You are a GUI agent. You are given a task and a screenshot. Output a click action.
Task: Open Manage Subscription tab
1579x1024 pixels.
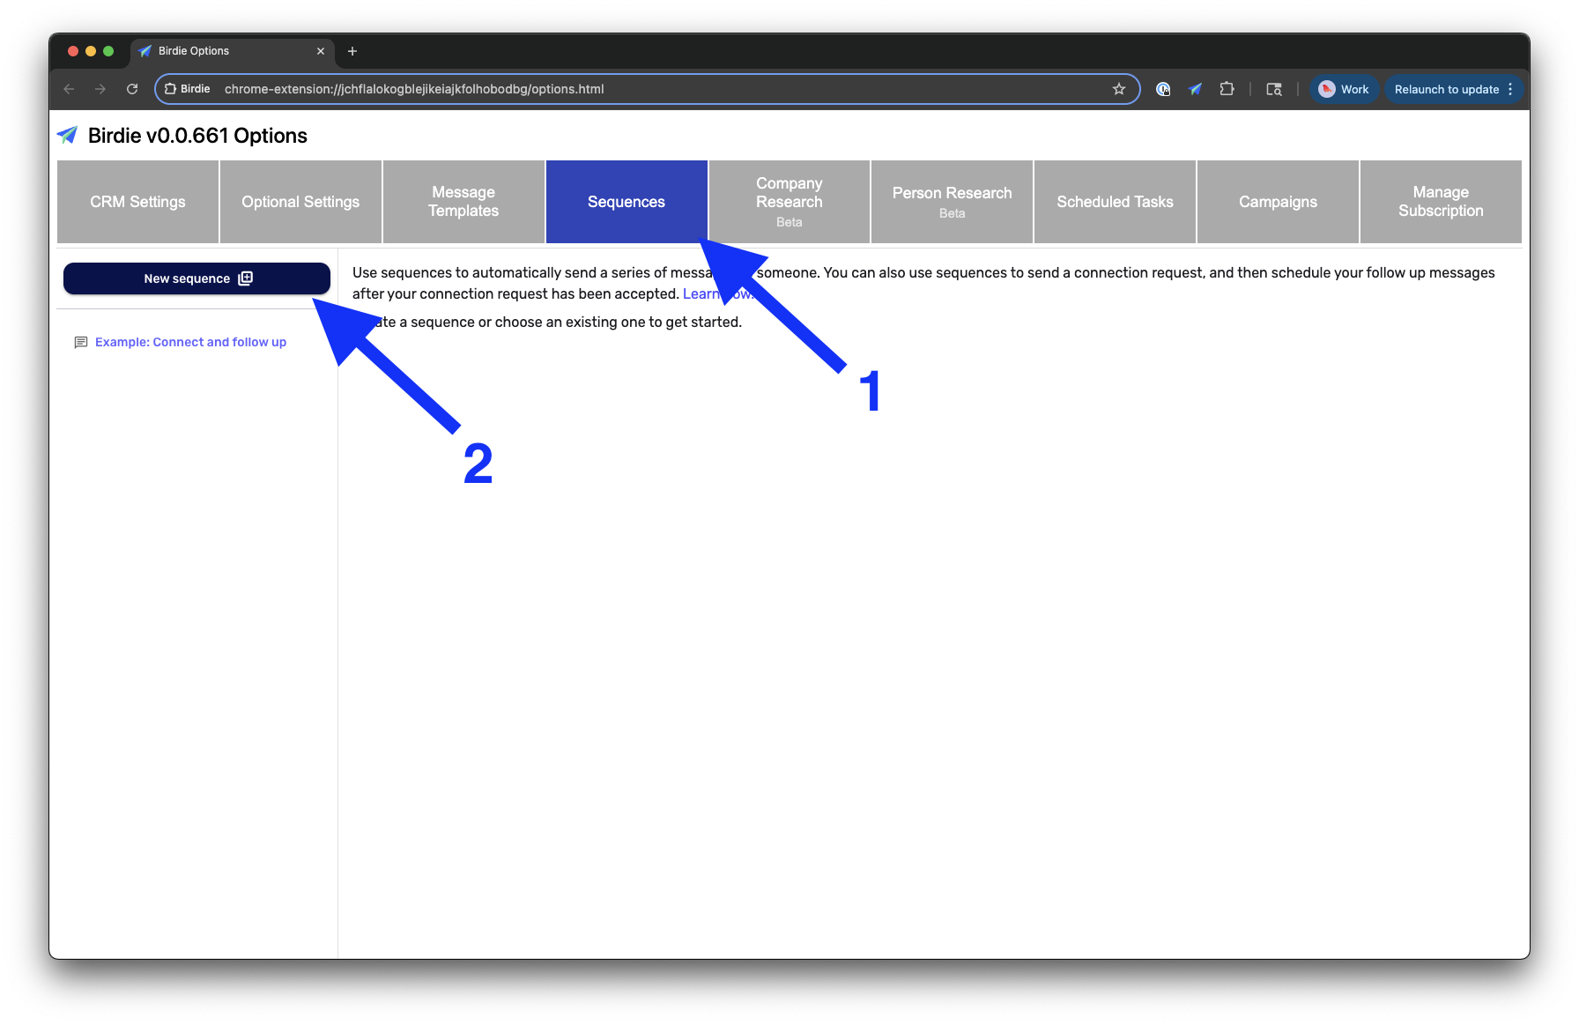click(x=1441, y=202)
